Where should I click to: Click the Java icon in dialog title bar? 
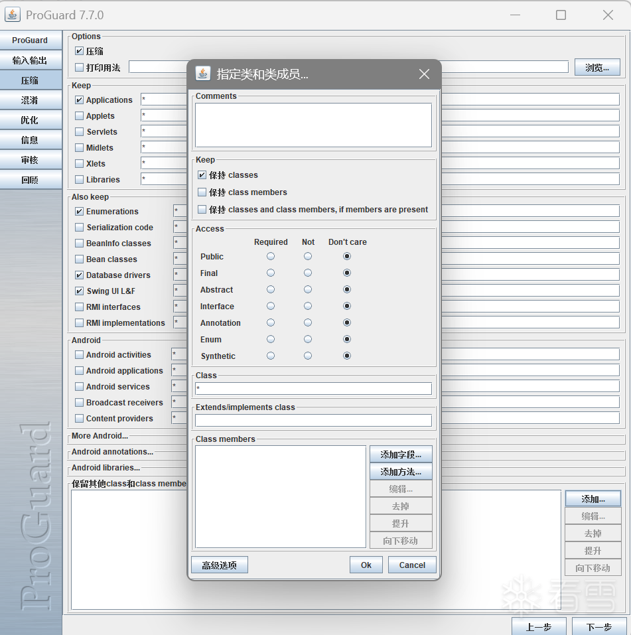coord(203,74)
